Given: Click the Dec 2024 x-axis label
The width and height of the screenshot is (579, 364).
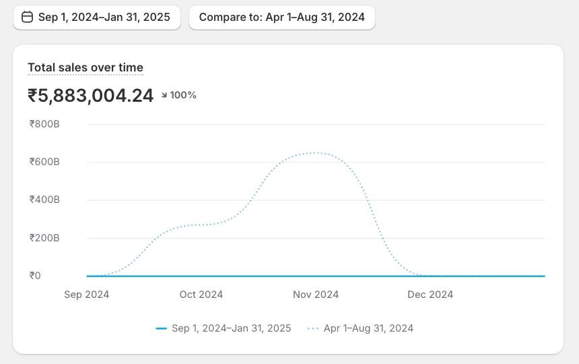Looking at the screenshot, I should point(430,295).
